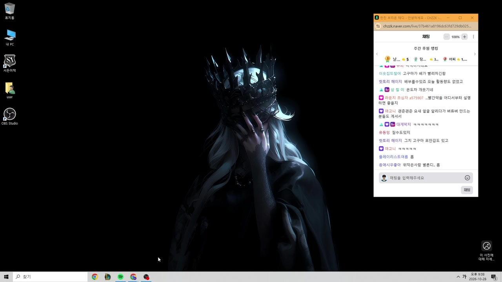
Task: Open the OBS Studio desktop shortcut
Action: point(10,117)
